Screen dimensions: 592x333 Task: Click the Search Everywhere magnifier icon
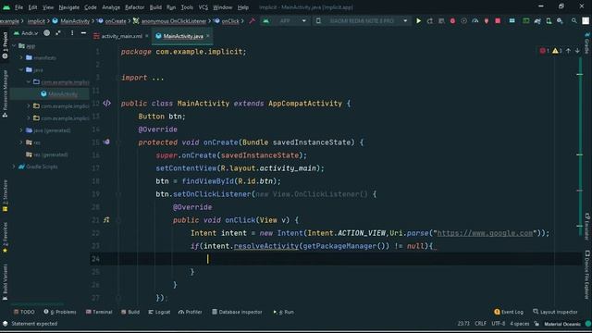pyautogui.click(x=573, y=20)
